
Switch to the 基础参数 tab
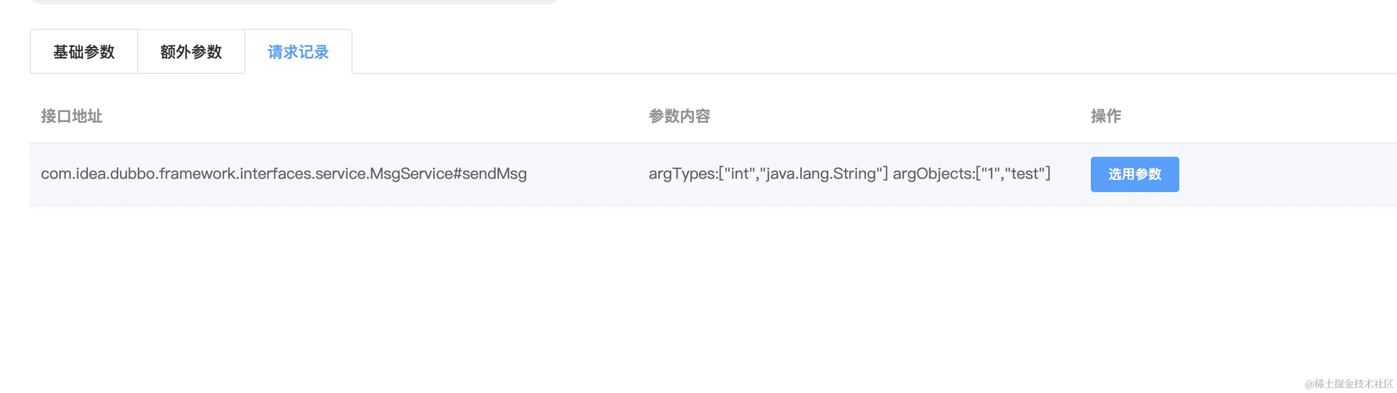(x=83, y=51)
